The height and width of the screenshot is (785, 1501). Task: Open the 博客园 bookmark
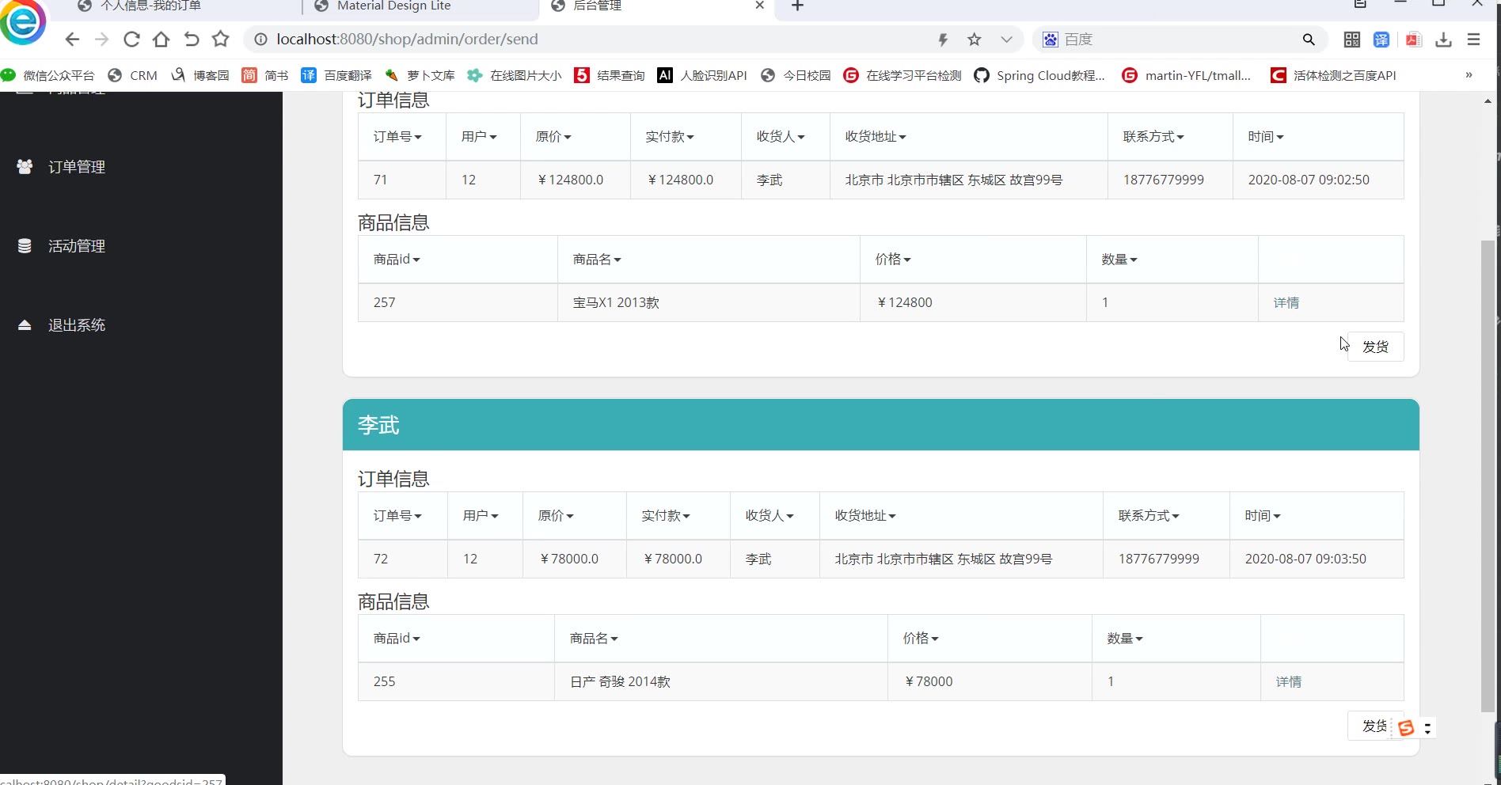[x=200, y=75]
